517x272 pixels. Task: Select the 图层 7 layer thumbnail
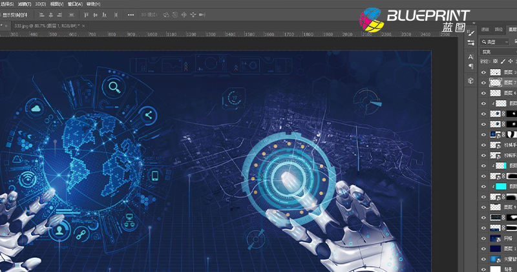pyautogui.click(x=496, y=83)
